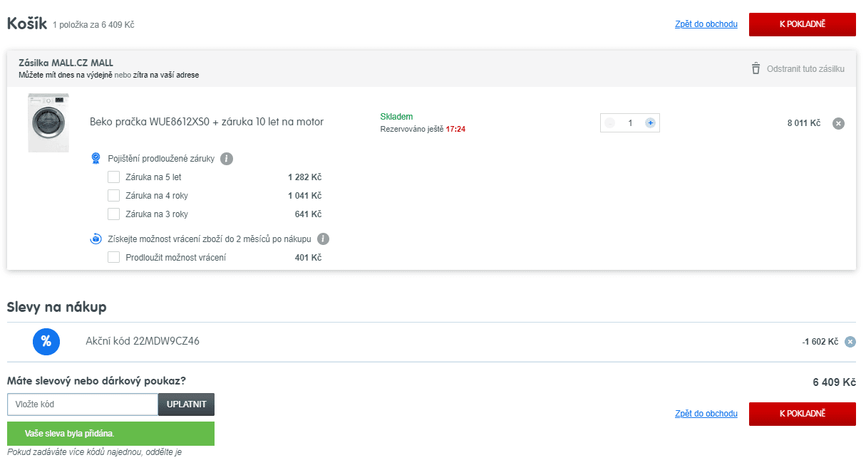Image resolution: width=866 pixels, height=460 pixels.
Task: Remove the applied discount code 22MDW9CZ46
Action: pos(850,342)
